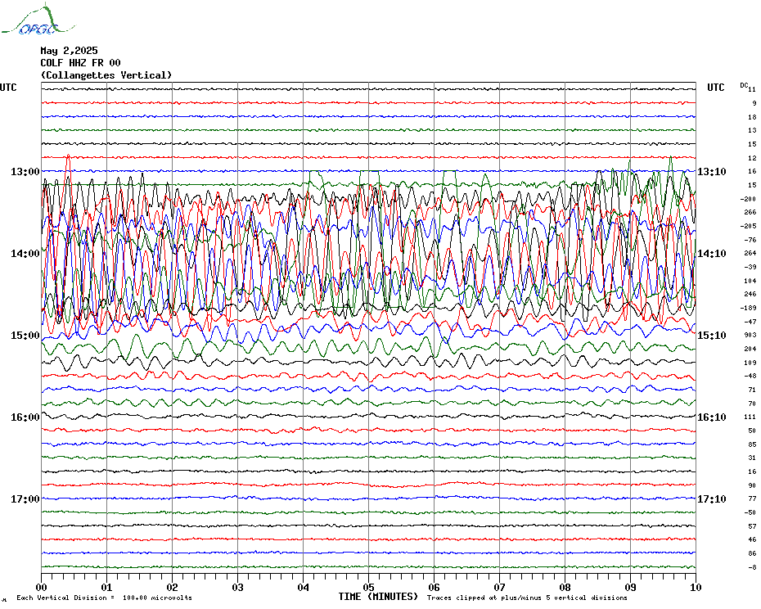Image resolution: width=761 pixels, height=609 pixels.
Task: Select the TIME (MINUTES) axis title
Action: click(378, 597)
